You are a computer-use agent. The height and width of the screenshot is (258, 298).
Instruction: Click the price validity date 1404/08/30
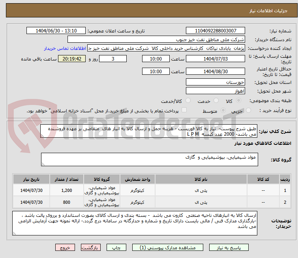point(216,72)
